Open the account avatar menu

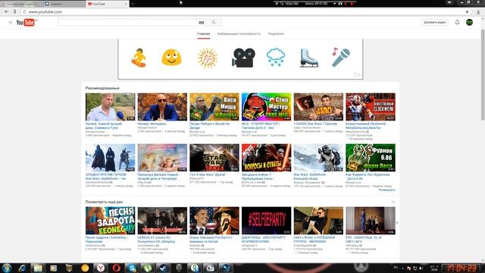(469, 22)
